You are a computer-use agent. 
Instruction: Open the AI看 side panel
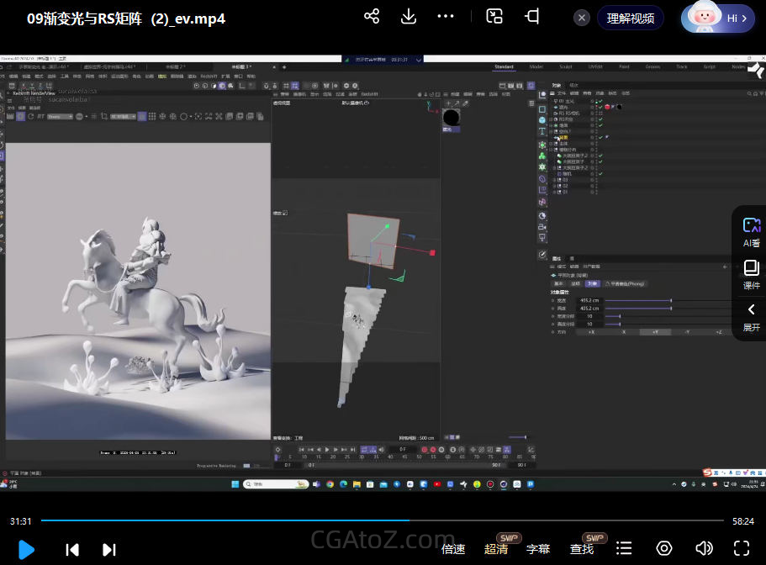pos(751,231)
